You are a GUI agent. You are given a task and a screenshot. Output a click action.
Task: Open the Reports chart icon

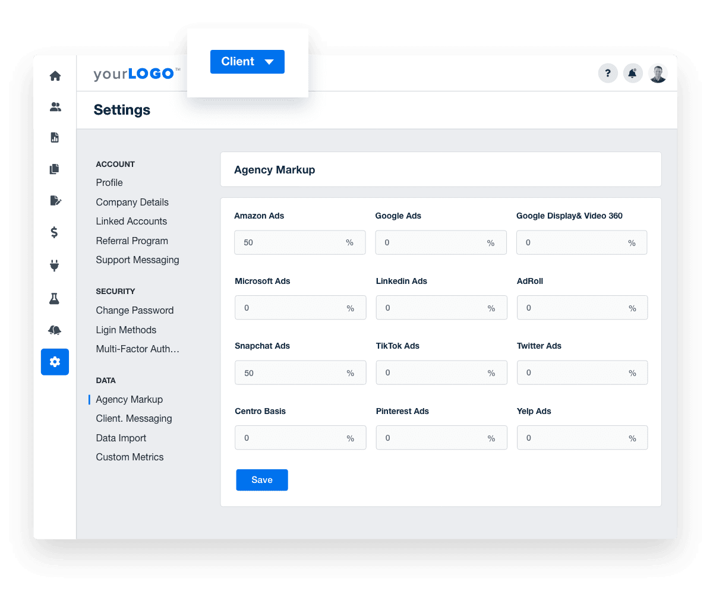55,137
